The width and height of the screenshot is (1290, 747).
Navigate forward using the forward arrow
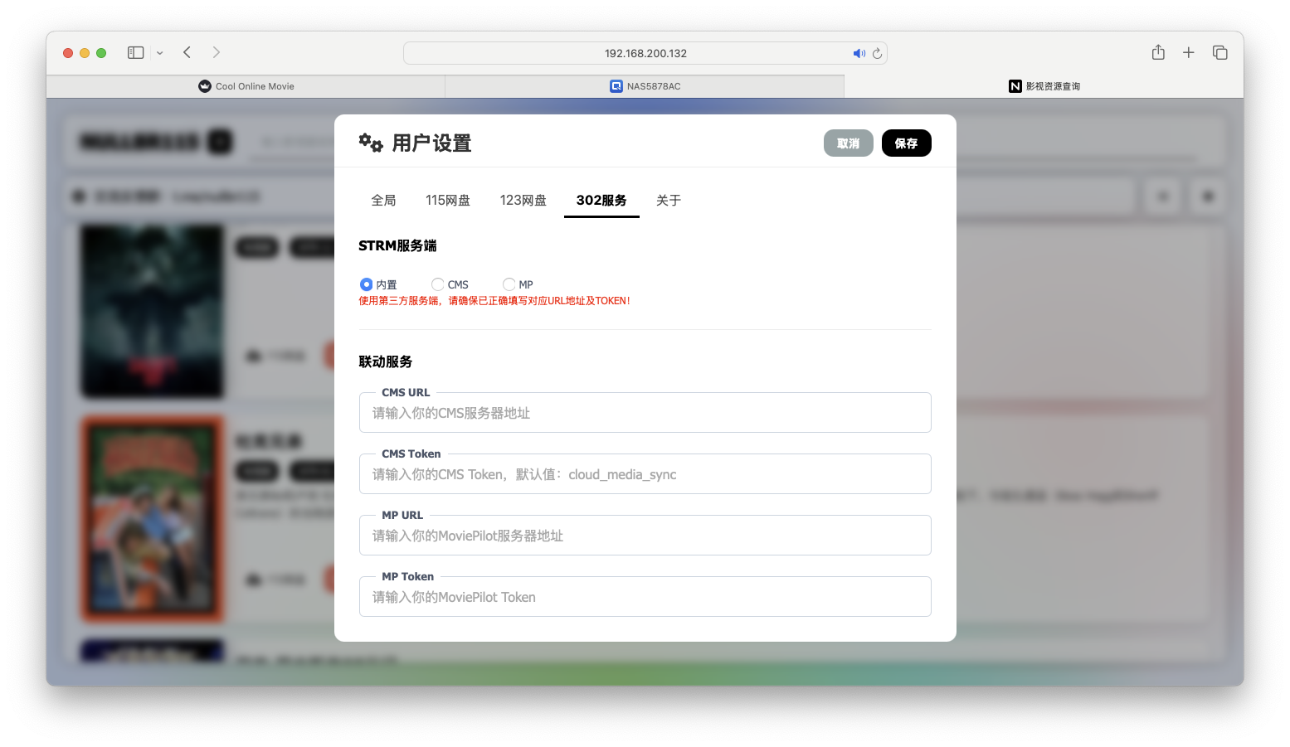click(216, 52)
